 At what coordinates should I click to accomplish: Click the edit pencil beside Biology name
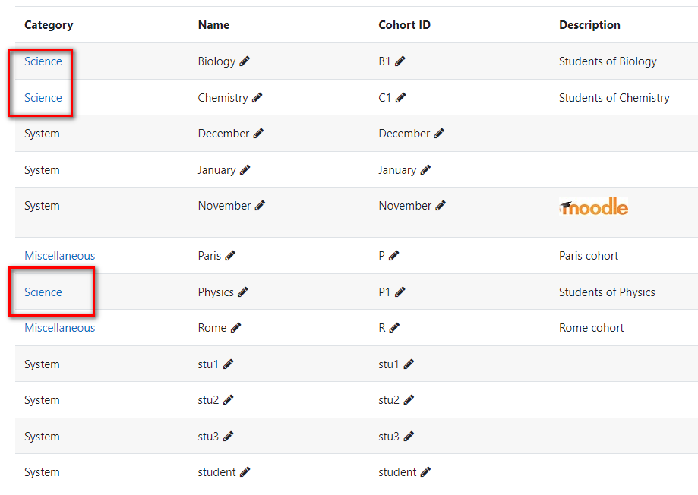click(245, 61)
